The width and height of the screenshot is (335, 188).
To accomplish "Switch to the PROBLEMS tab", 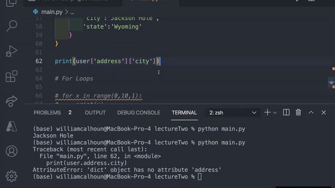I will [47, 113].
